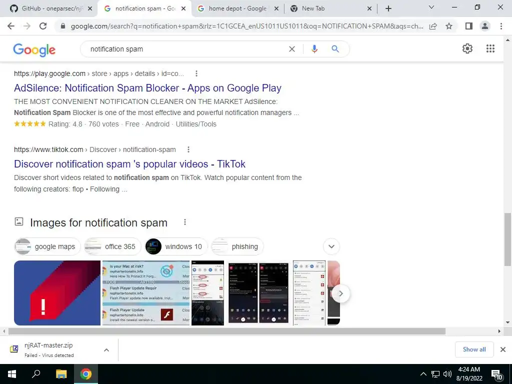The image size is (512, 384).
Task: Show hidden system tray icons
Action: point(423,374)
